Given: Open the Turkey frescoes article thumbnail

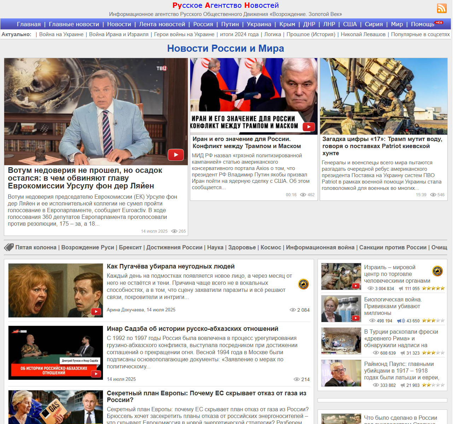Looking at the screenshot, I should click(341, 341).
